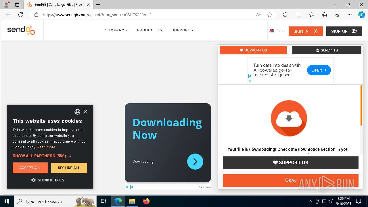Click the Pixelsee ad label
The width and height of the screenshot is (368, 207).
204,187
